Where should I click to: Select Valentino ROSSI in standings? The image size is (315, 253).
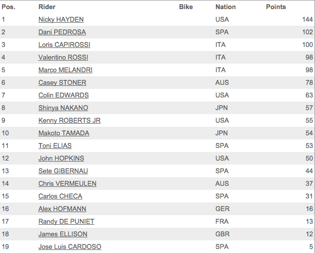point(63,58)
